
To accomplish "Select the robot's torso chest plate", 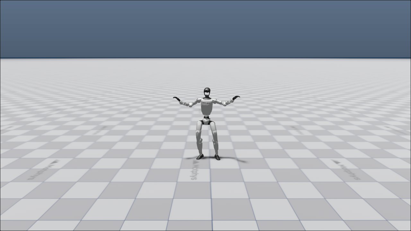I will point(207,107).
